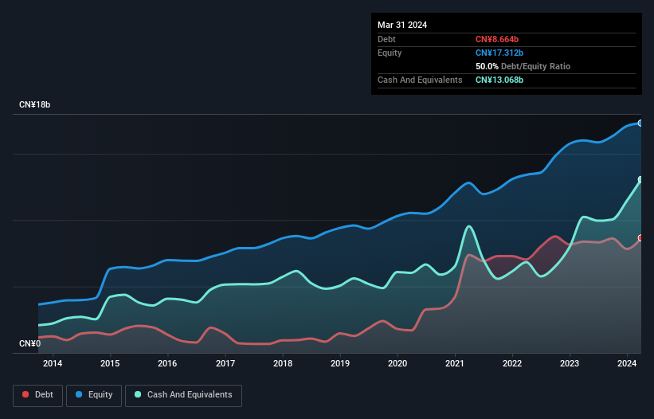This screenshot has width=654, height=419.
Task: Select the 2015 x-axis label
Action: (110, 363)
